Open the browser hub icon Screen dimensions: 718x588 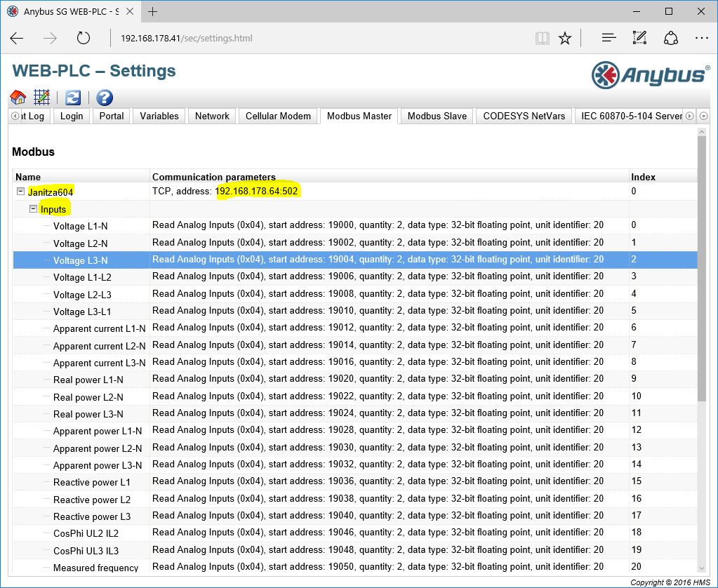click(x=609, y=38)
